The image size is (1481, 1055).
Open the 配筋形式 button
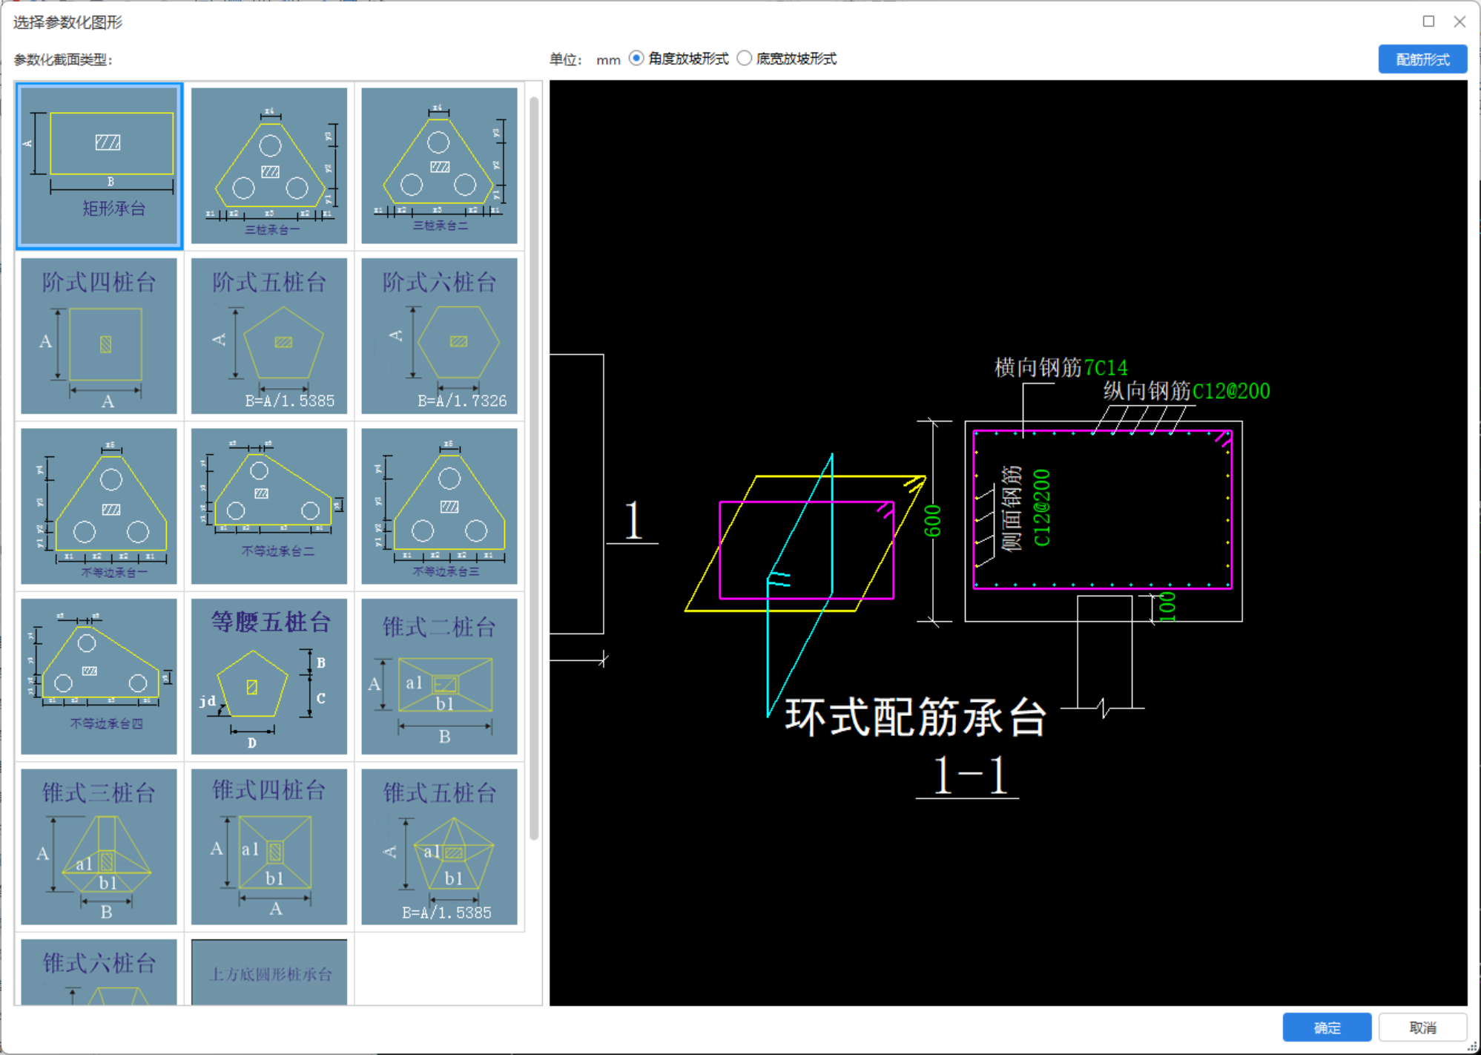click(1422, 59)
